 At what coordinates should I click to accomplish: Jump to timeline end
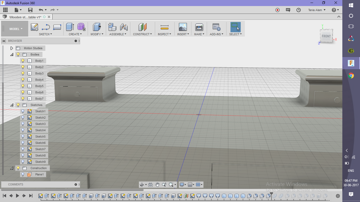tap(31, 196)
